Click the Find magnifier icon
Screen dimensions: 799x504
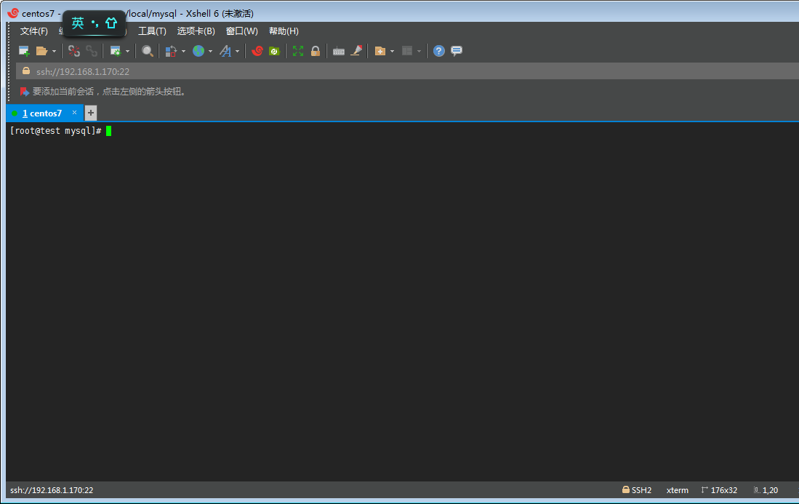pyautogui.click(x=148, y=51)
